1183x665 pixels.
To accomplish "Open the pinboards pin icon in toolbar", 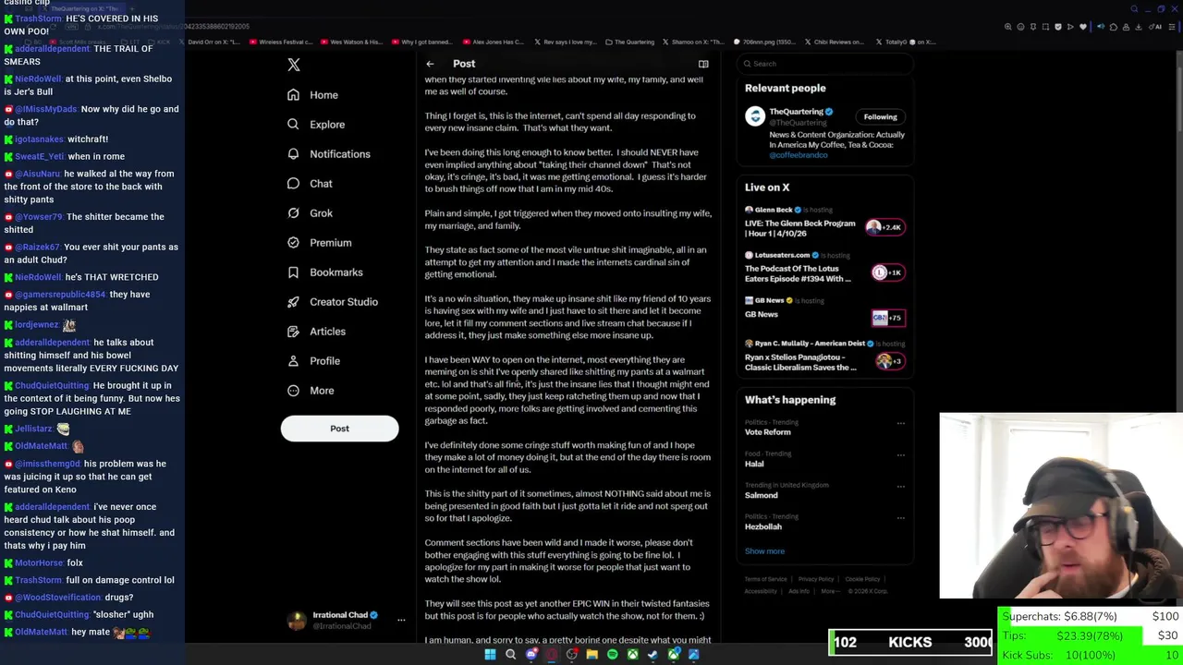I will tap(1033, 27).
